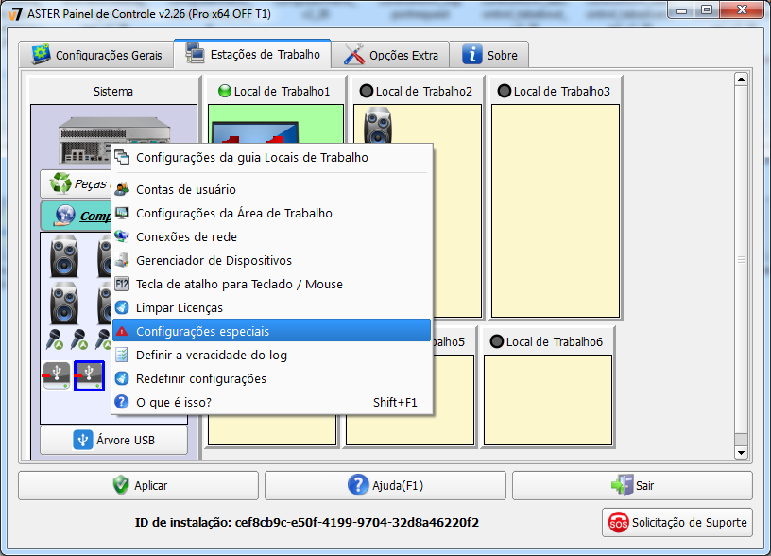Click the vertical scrollbar thumb
This screenshot has width=771, height=556.
741,259
